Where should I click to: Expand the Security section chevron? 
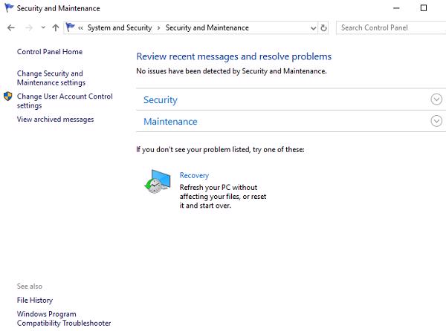pos(436,99)
